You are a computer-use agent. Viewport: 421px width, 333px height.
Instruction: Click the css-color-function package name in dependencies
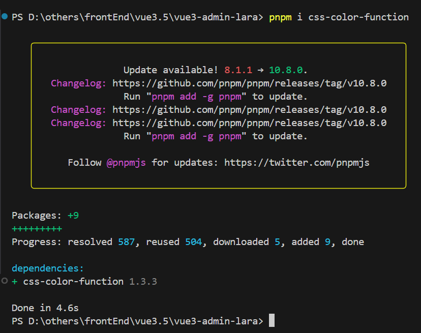tap(73, 282)
